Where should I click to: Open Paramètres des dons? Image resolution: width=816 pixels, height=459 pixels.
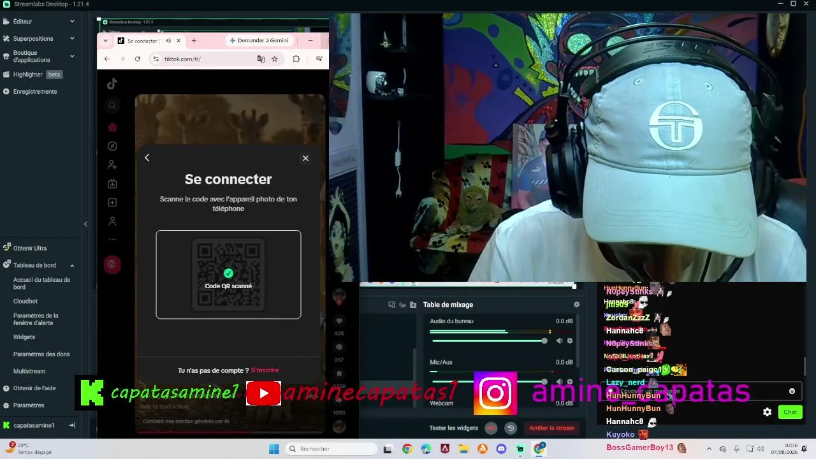click(41, 354)
